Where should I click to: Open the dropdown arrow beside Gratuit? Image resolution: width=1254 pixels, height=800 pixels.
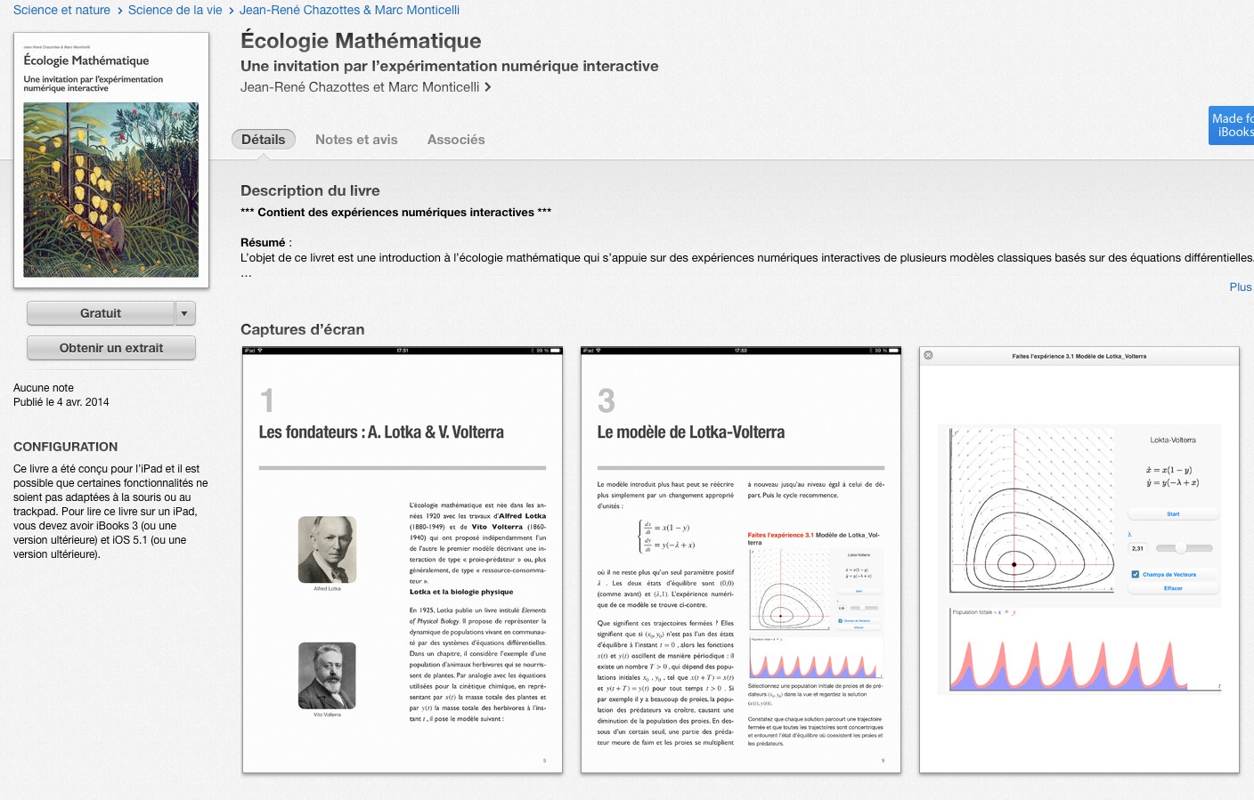[185, 313]
